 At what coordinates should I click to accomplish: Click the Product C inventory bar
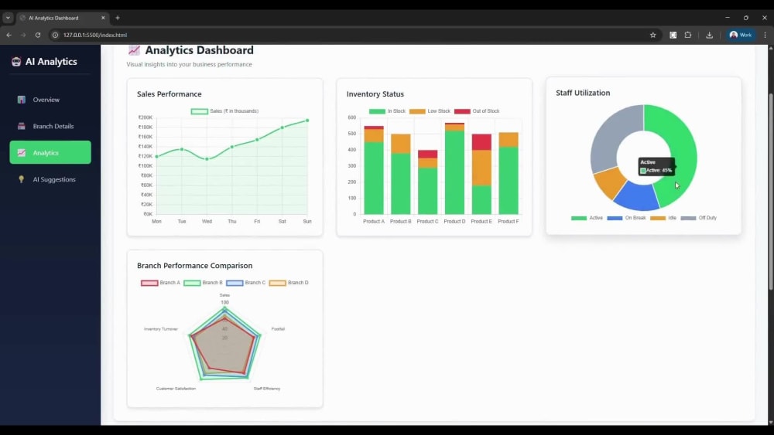coord(427,182)
